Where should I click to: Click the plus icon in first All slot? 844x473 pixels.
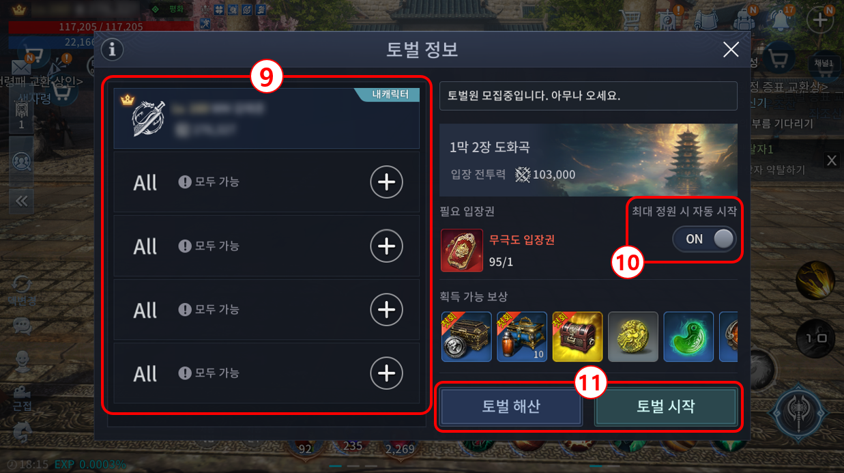pos(386,182)
